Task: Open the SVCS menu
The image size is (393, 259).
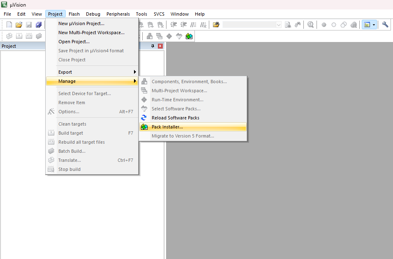Action: click(x=159, y=14)
